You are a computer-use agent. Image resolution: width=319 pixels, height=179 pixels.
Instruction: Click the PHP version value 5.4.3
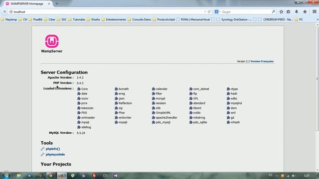pos(80,83)
